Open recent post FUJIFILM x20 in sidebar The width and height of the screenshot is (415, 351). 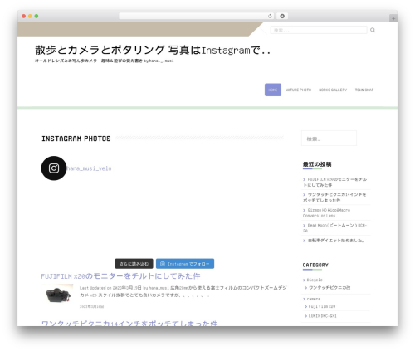tap(334, 182)
